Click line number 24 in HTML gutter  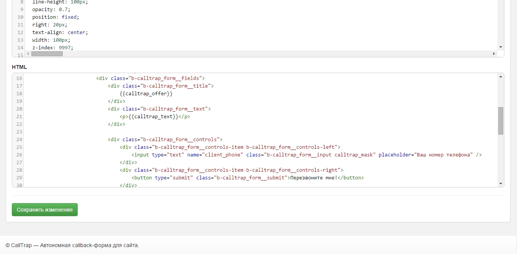[19, 139]
